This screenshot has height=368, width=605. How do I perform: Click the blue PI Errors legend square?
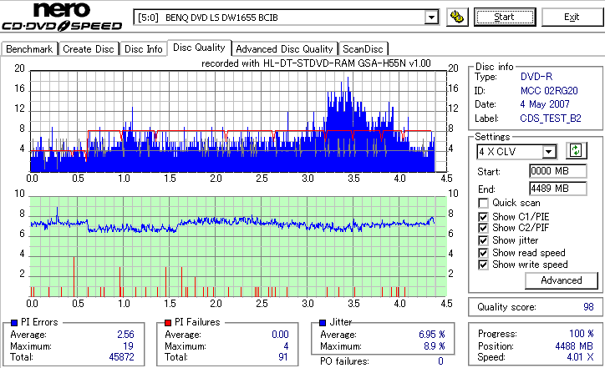(x=14, y=323)
